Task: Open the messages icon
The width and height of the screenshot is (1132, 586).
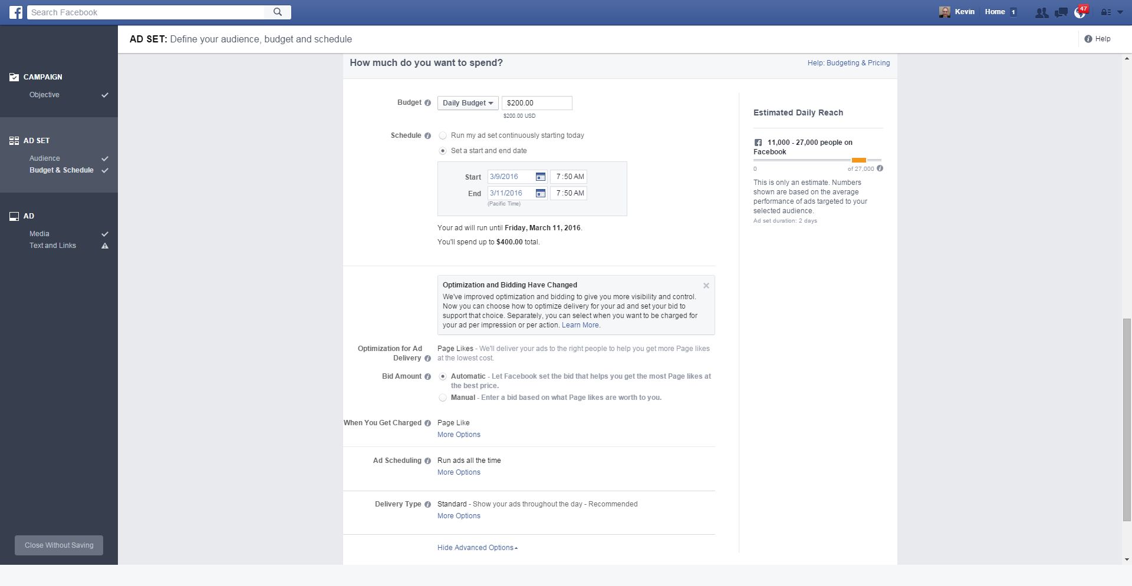Action: pos(1061,12)
